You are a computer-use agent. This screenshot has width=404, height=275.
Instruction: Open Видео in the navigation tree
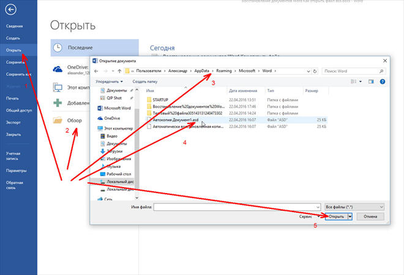pos(112,136)
